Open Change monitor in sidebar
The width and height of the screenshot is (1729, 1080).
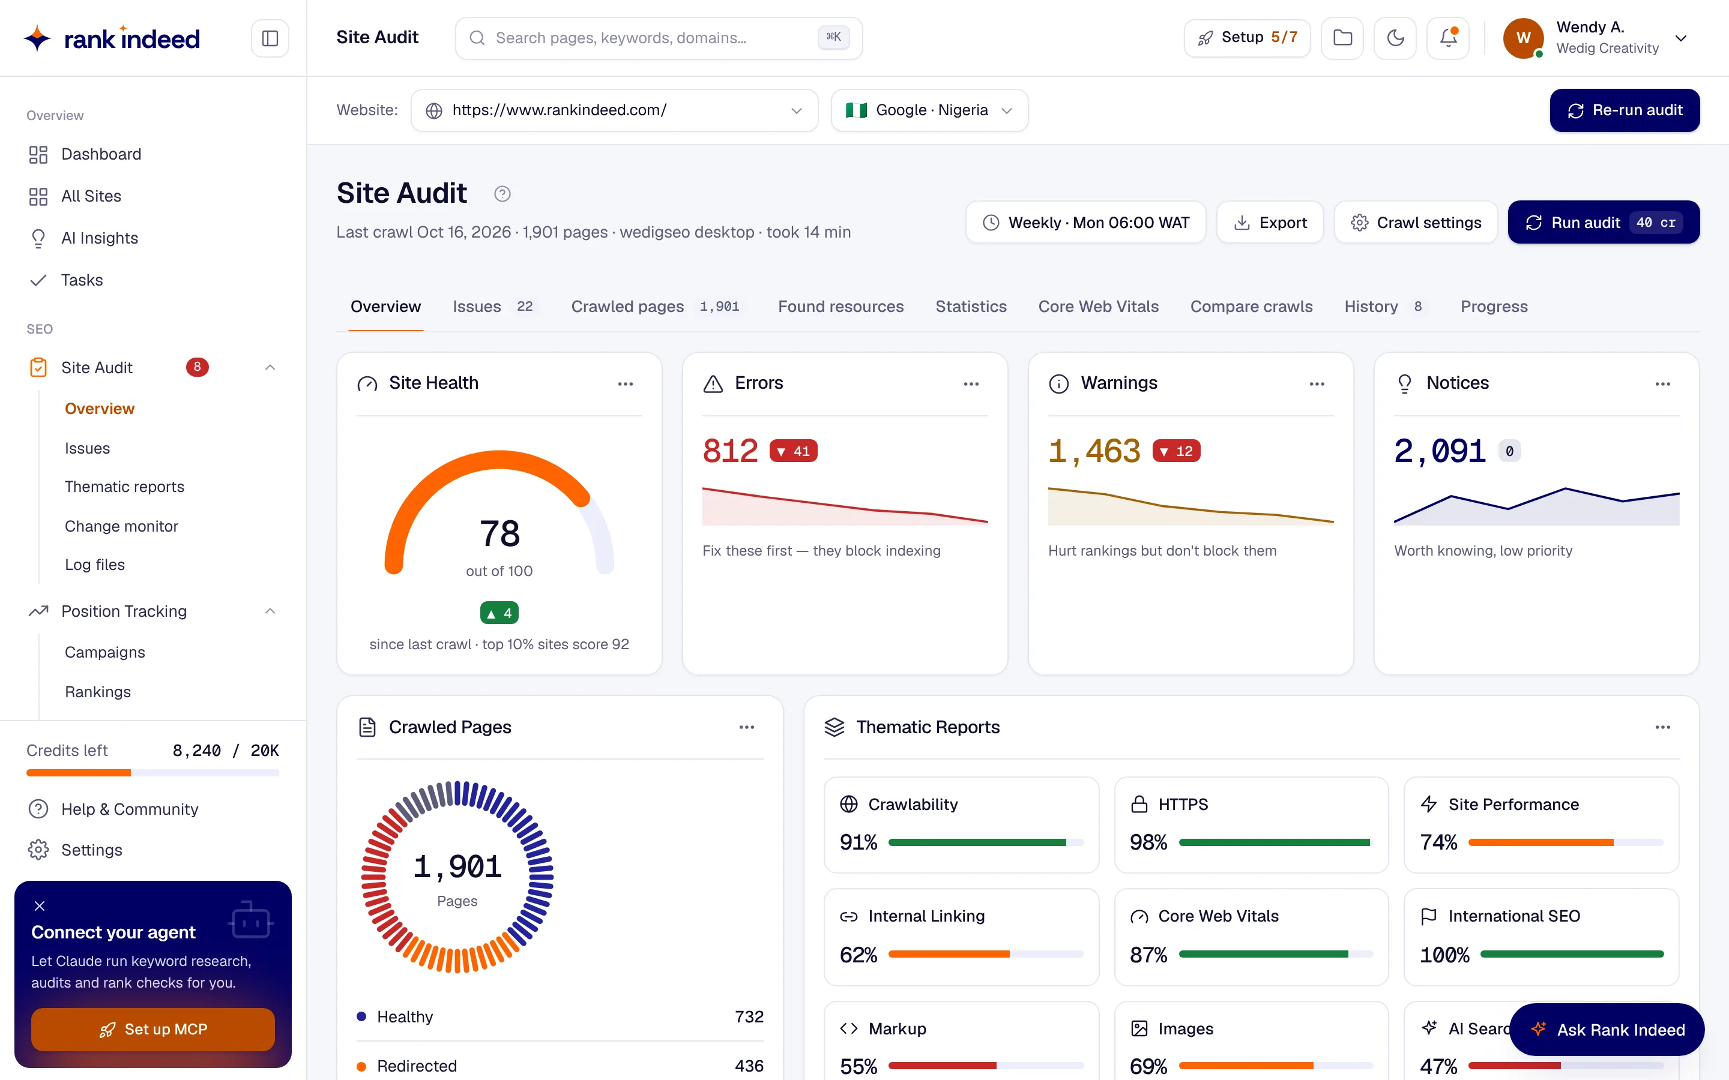[x=121, y=526]
